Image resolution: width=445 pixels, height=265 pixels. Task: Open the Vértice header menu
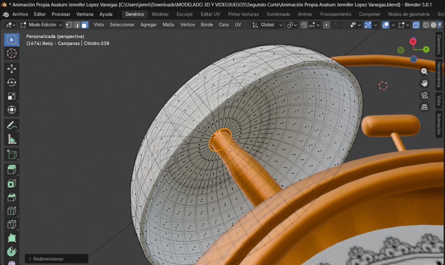point(187,25)
